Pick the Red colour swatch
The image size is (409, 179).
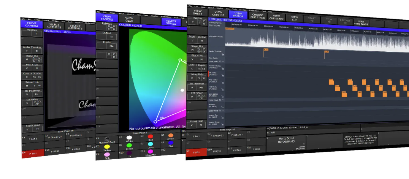coord(151,136)
